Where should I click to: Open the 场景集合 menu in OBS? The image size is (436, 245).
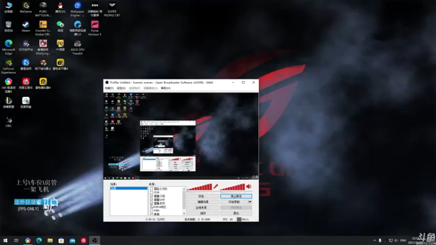(x=150, y=88)
